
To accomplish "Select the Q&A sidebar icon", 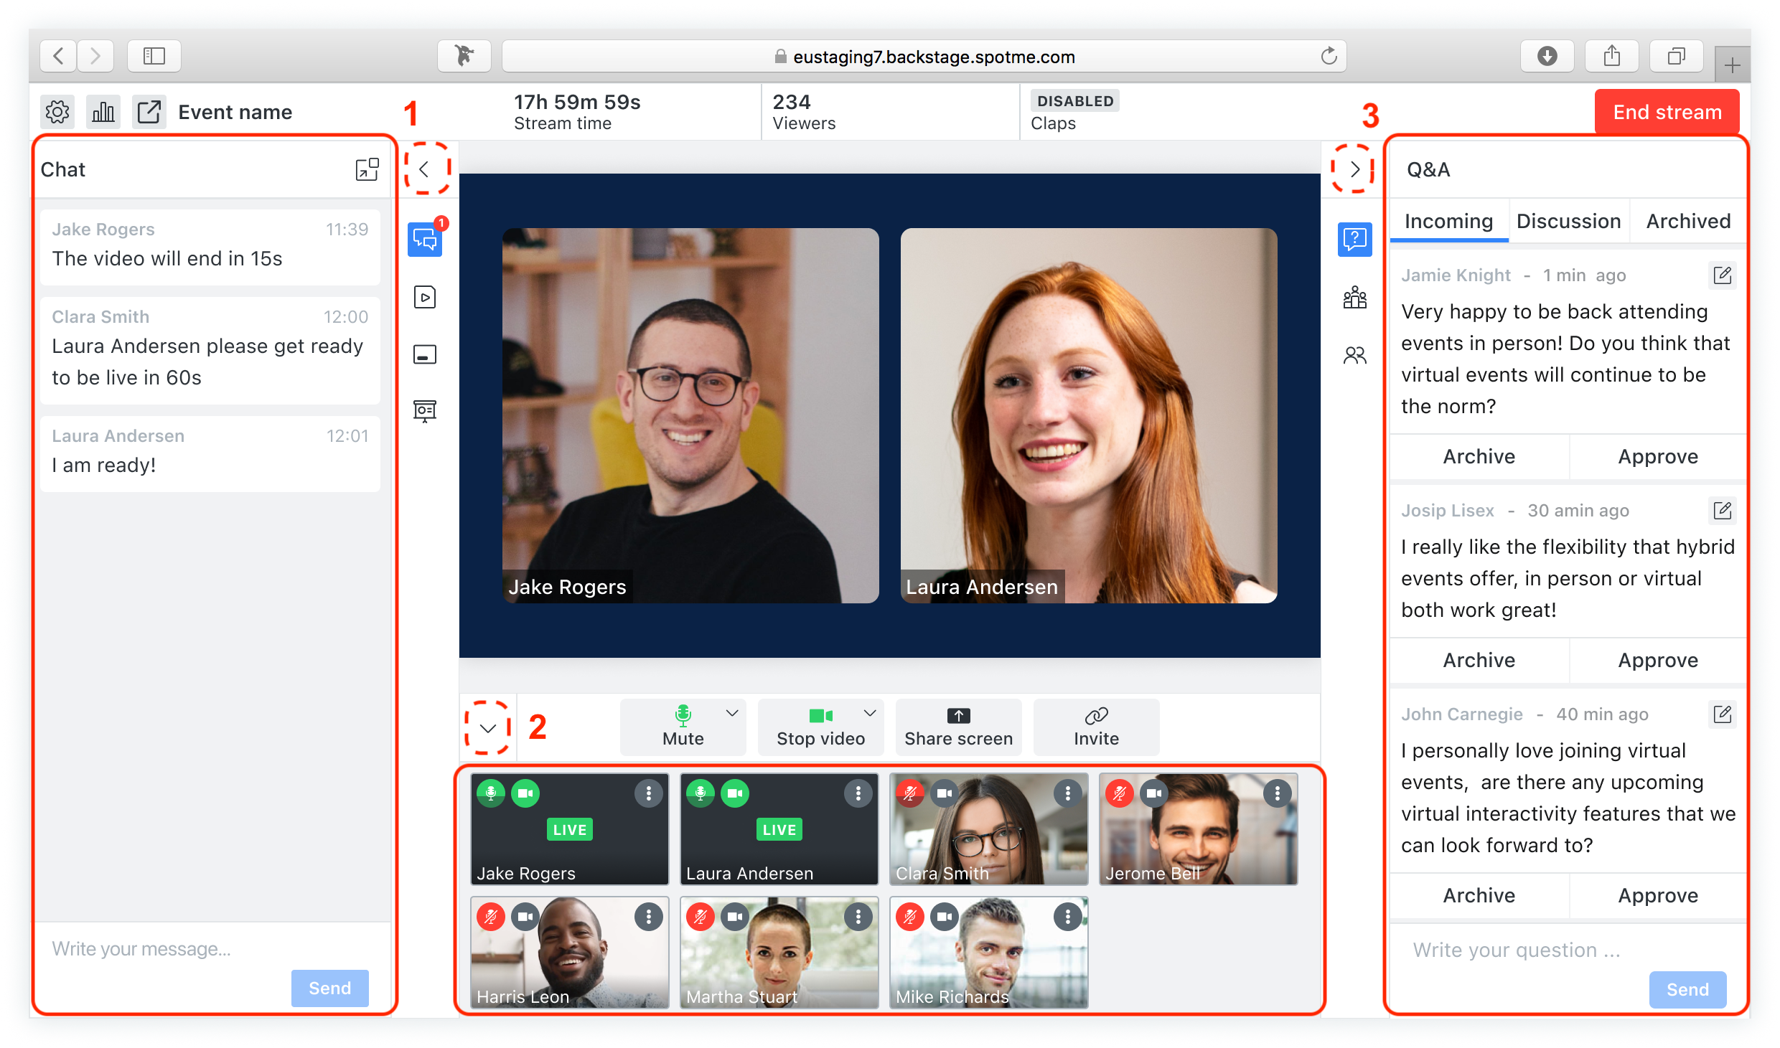I will point(1355,240).
